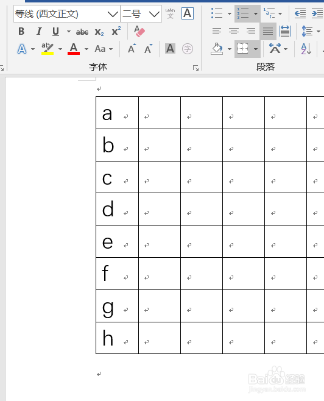This screenshot has width=324, height=401.
Task: Click the Center align button
Action: pos(233,31)
